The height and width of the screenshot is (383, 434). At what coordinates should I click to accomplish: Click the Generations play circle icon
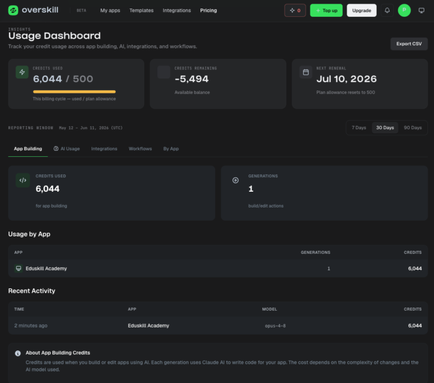pos(235,180)
